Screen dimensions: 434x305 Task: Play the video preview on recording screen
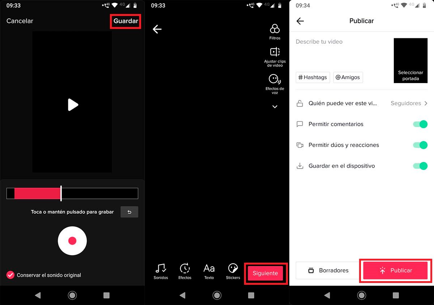click(73, 105)
